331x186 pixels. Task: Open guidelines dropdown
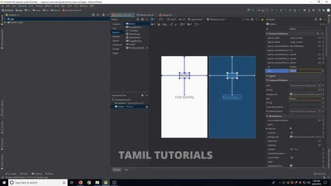pos(196,24)
